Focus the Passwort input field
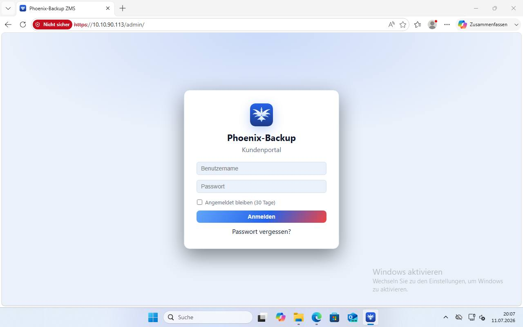This screenshot has width=523, height=327. coord(261,186)
